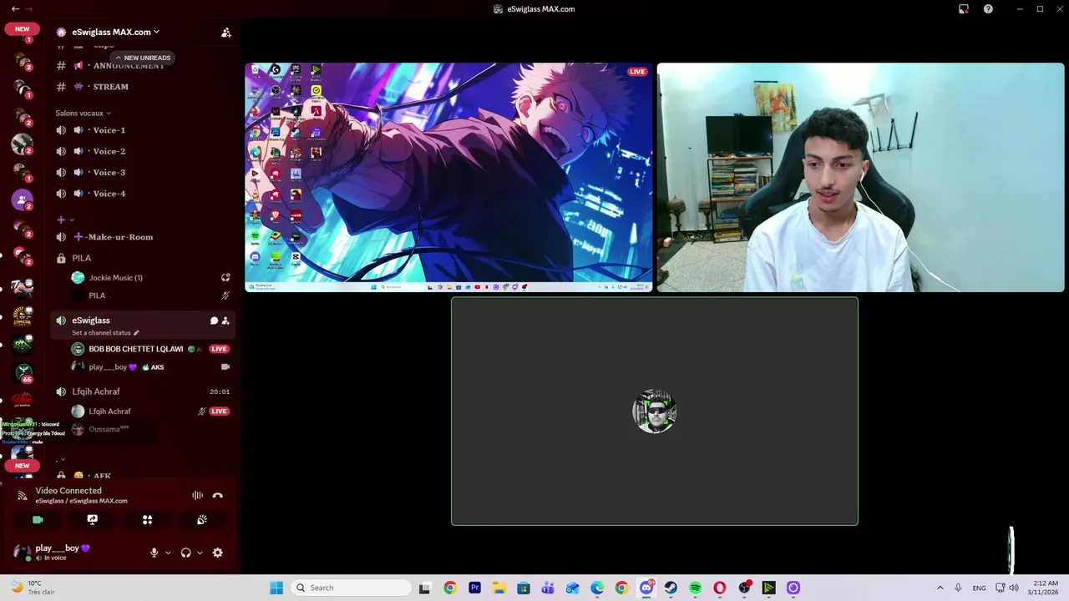
Task: Open the live screen share tile
Action: click(x=448, y=178)
